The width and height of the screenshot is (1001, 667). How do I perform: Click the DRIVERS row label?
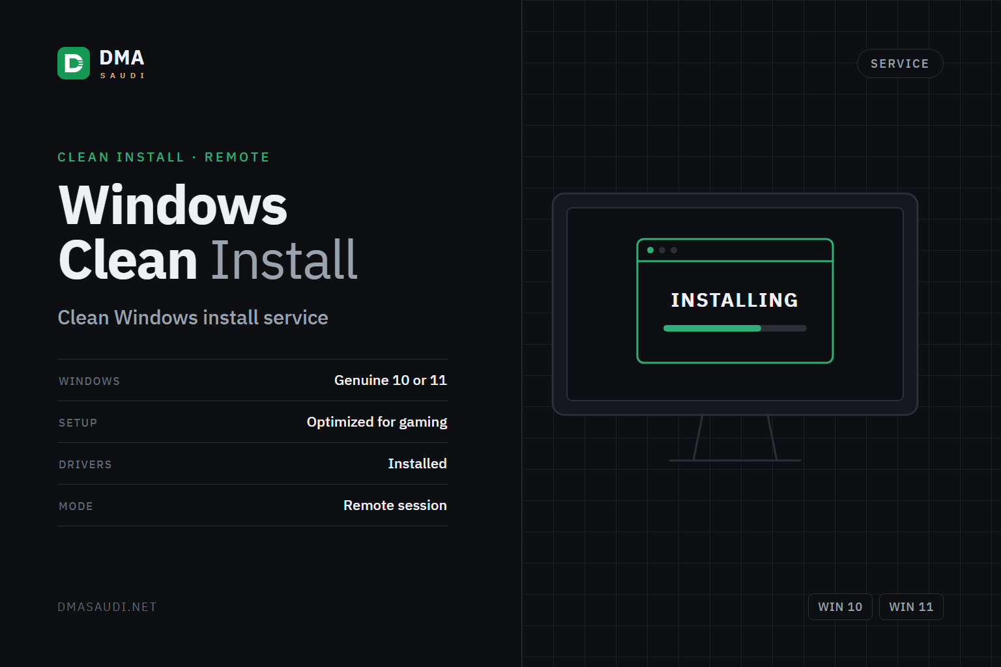(85, 464)
